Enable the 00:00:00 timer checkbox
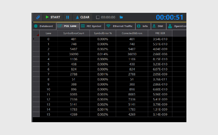 (98, 17)
